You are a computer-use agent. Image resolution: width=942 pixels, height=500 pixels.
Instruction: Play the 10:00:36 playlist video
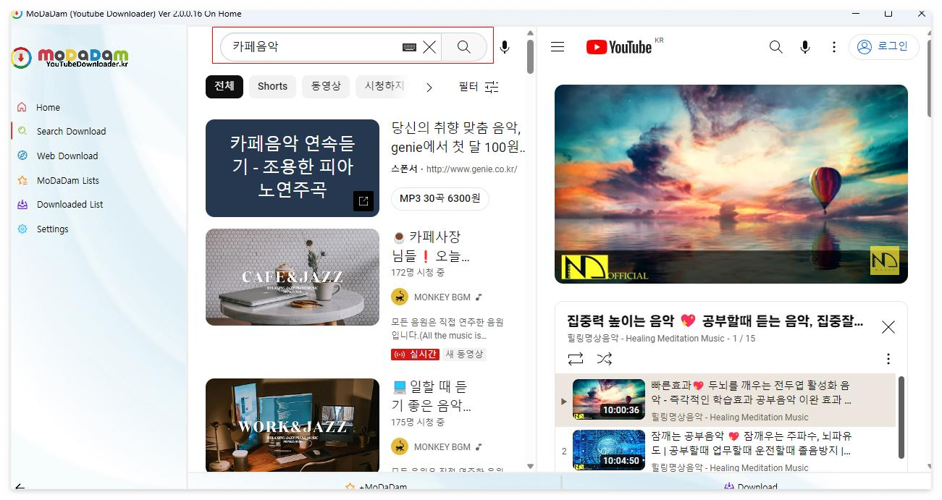[725, 400]
